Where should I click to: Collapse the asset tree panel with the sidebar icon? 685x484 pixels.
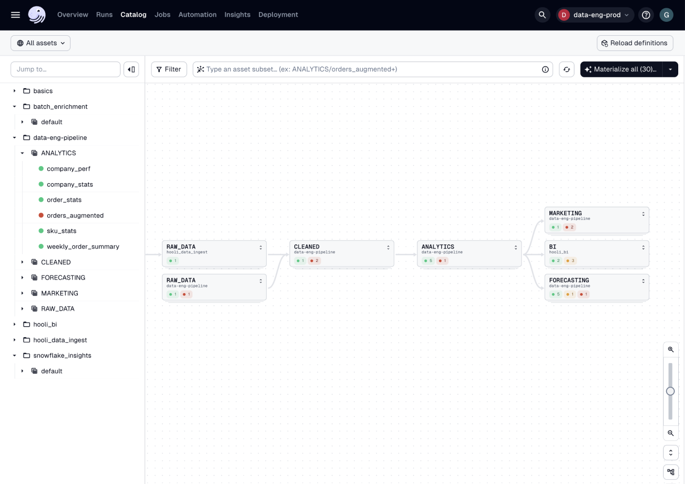click(131, 69)
